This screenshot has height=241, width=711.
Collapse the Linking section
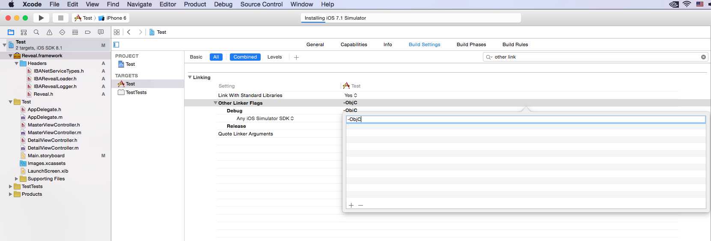click(190, 77)
